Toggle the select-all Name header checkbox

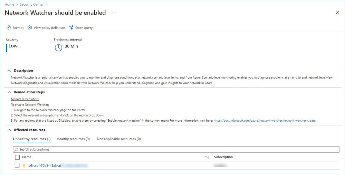17,157
